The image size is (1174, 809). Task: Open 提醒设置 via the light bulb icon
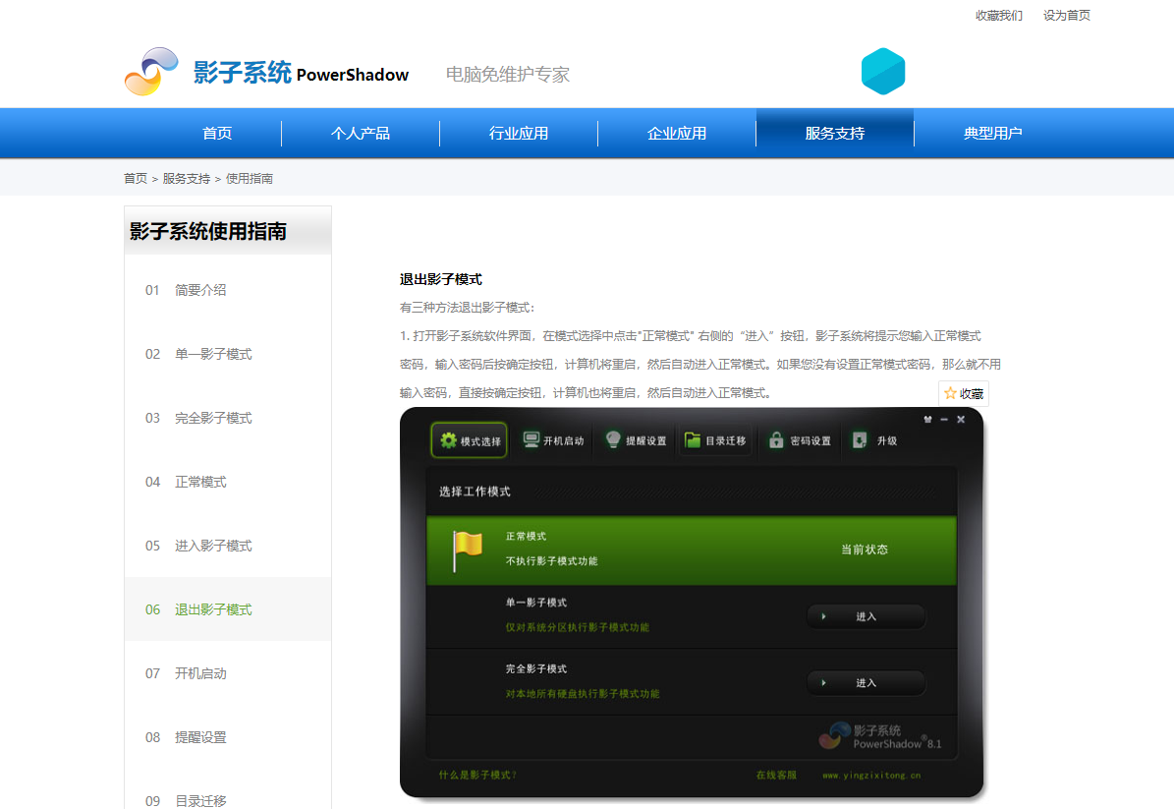pyautogui.click(x=611, y=440)
